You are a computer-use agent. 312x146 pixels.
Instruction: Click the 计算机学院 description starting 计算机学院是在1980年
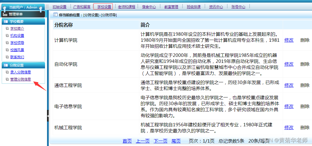210,40
